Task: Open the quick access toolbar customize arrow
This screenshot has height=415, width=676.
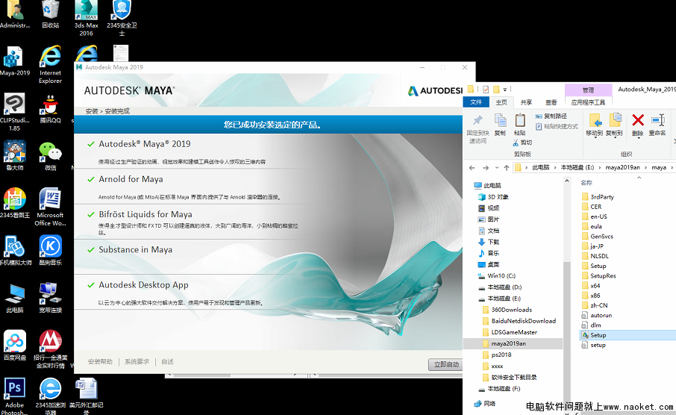Action: point(505,90)
